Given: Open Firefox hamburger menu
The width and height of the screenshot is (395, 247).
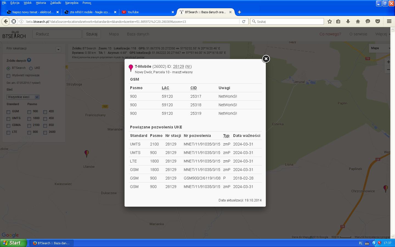Looking at the screenshot, I should pos(389,21).
